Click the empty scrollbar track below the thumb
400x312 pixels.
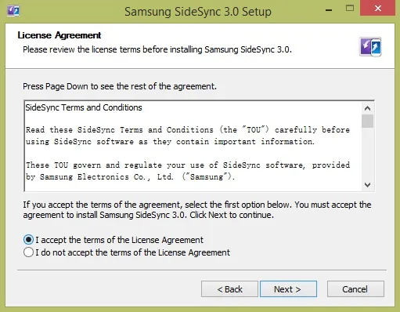[x=367, y=154]
